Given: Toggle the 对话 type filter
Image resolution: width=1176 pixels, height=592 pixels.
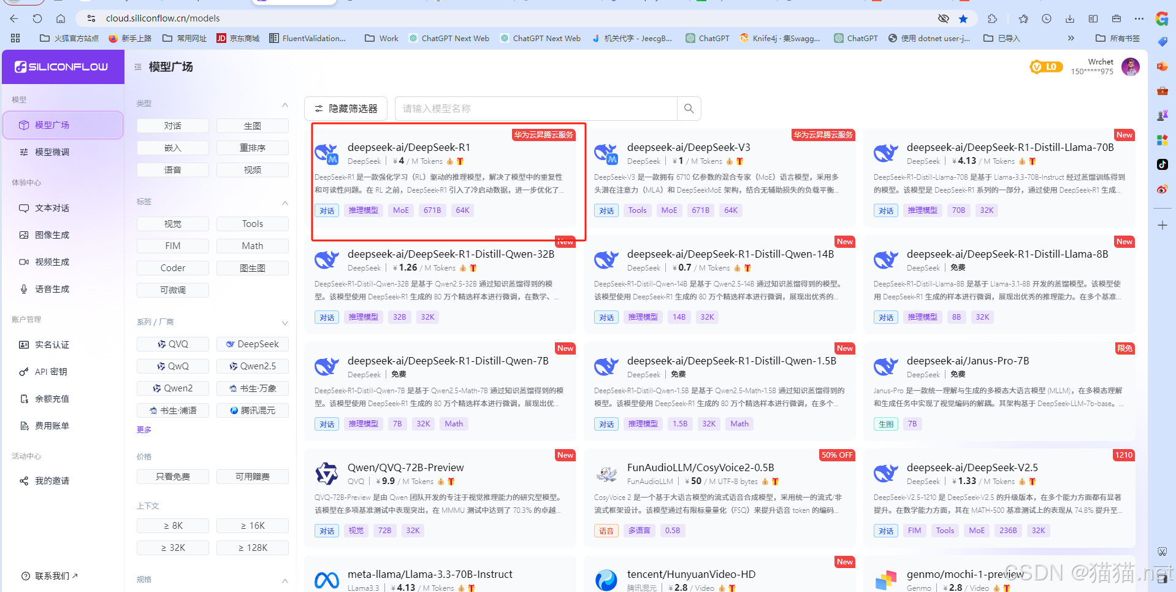Looking at the screenshot, I should point(173,126).
